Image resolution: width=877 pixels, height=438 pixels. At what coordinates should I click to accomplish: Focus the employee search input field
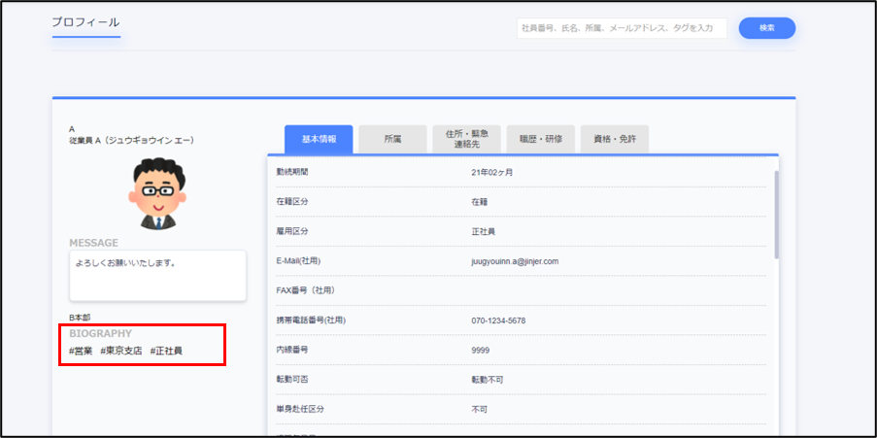pyautogui.click(x=622, y=28)
